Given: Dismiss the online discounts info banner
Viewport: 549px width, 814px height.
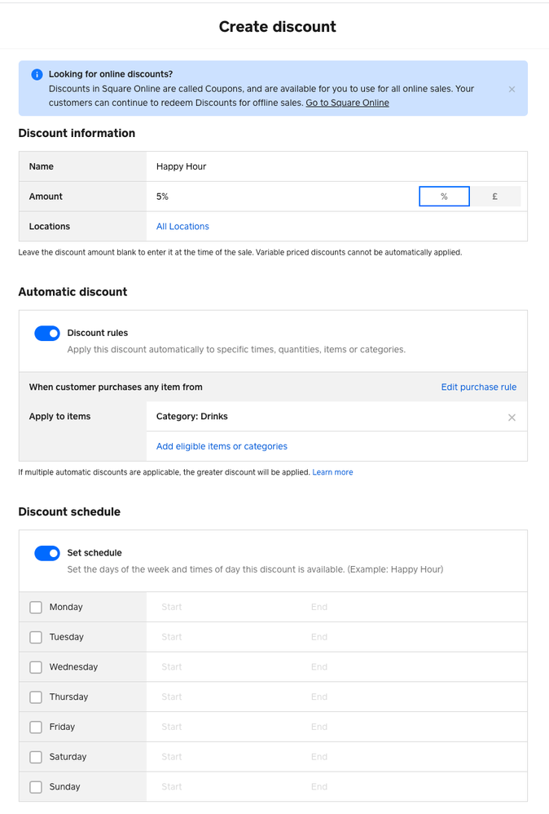Looking at the screenshot, I should [512, 89].
